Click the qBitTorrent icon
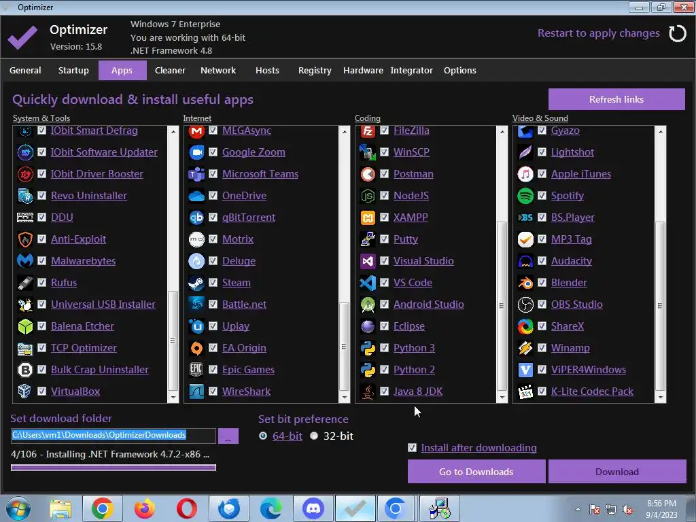 point(196,217)
